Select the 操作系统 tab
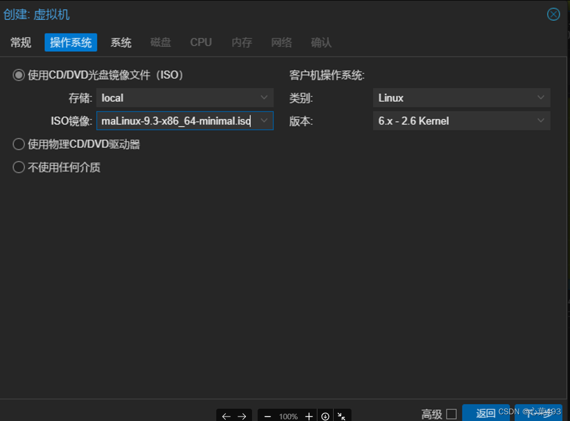Image resolution: width=570 pixels, height=421 pixels. click(x=71, y=42)
